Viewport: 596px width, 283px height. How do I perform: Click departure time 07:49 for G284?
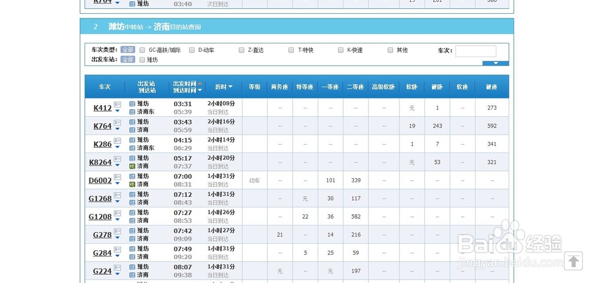point(183,249)
